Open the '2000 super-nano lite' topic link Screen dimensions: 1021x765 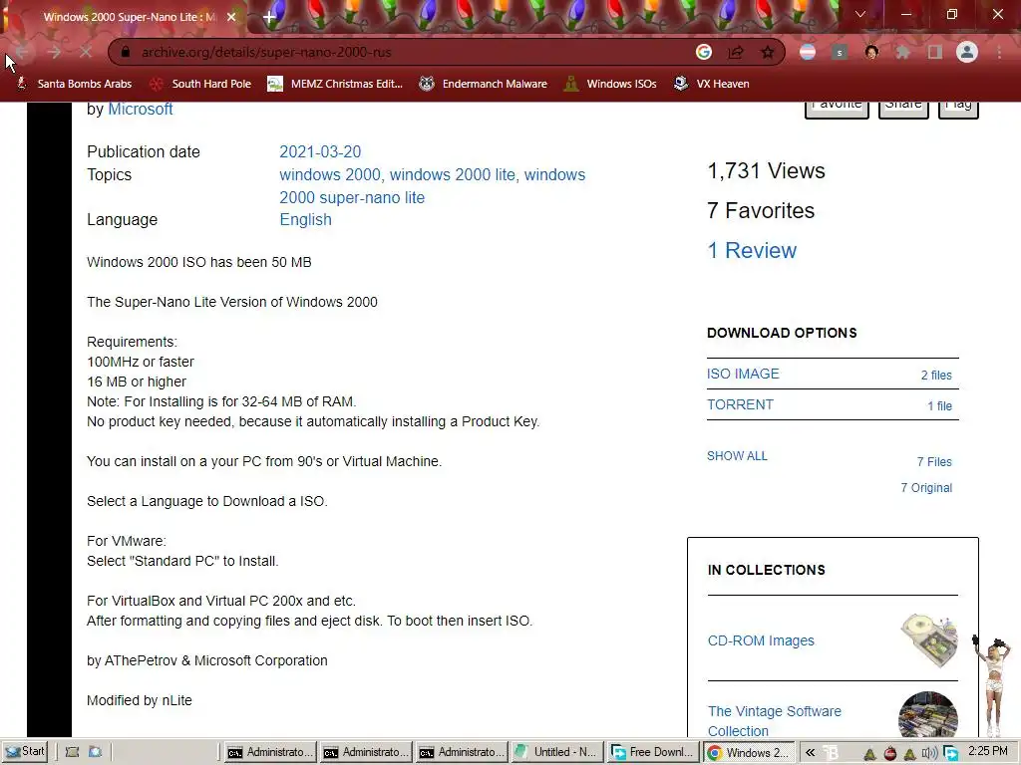pos(352,198)
